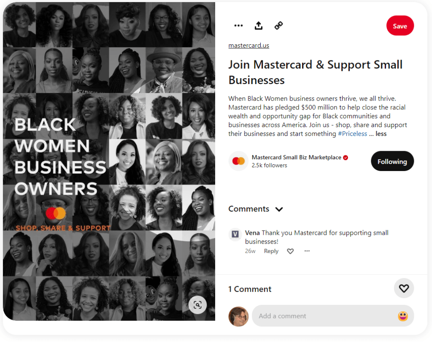This screenshot has height=345, width=432.
Task: Collapse the Comments section chevron
Action: (279, 209)
